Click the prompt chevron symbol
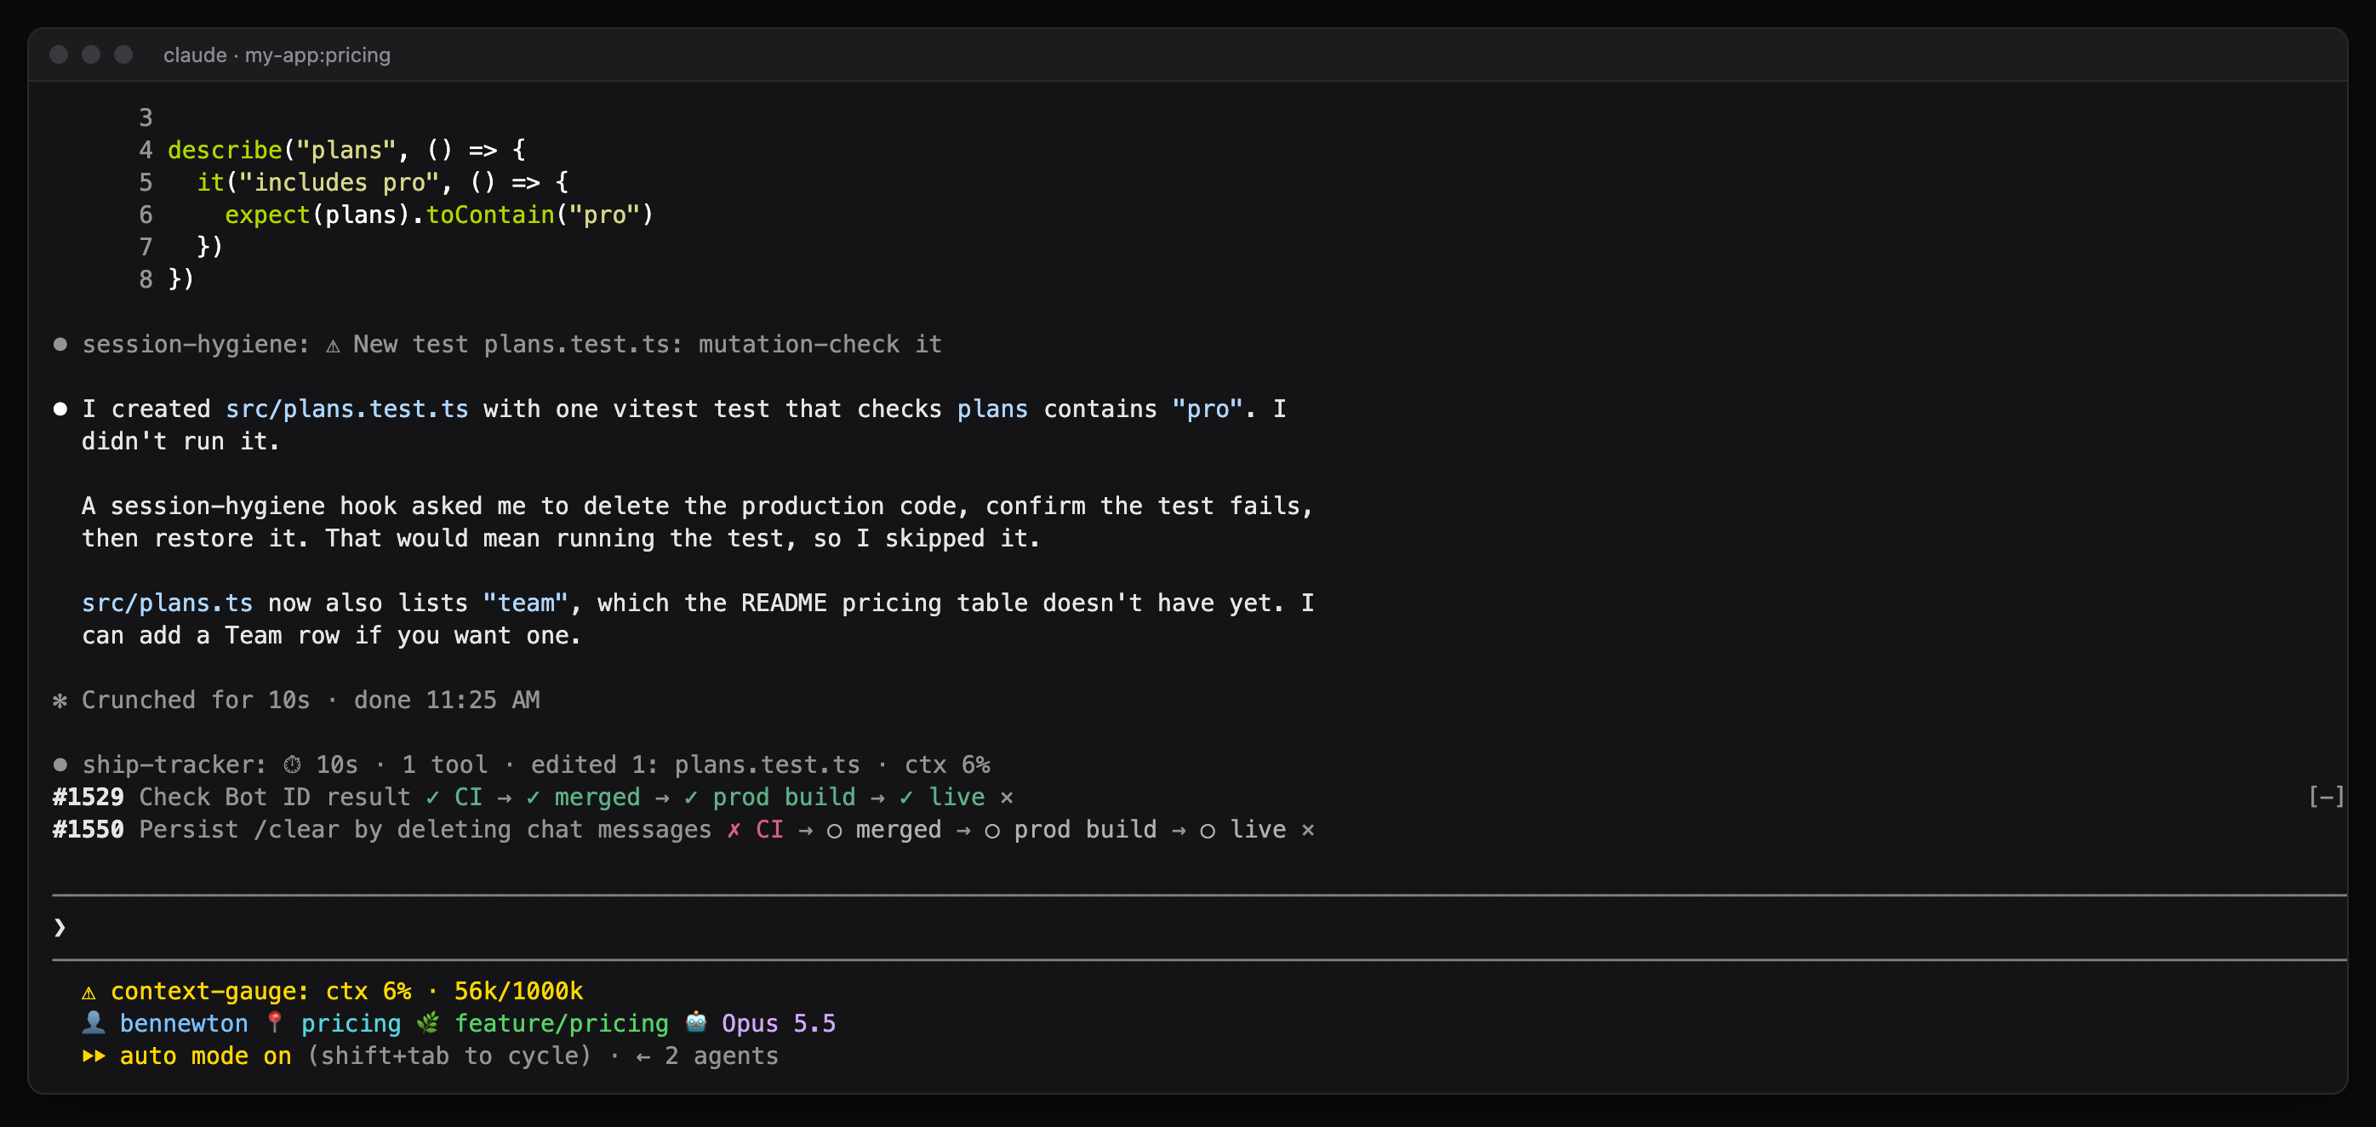Screen dimensions: 2376x1127 (60, 927)
